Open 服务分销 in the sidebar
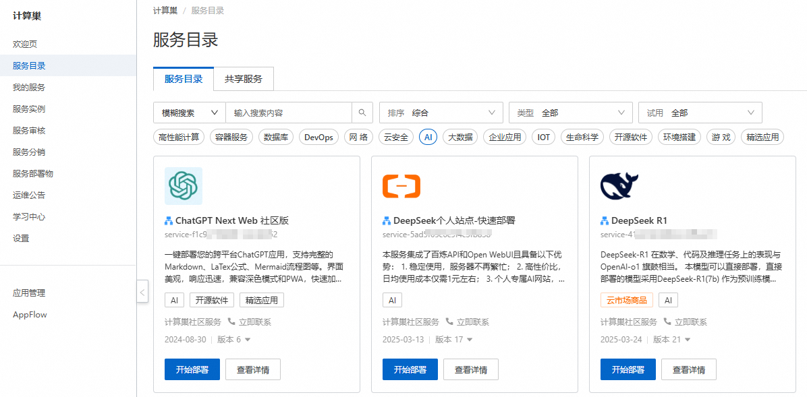 tap(68, 152)
